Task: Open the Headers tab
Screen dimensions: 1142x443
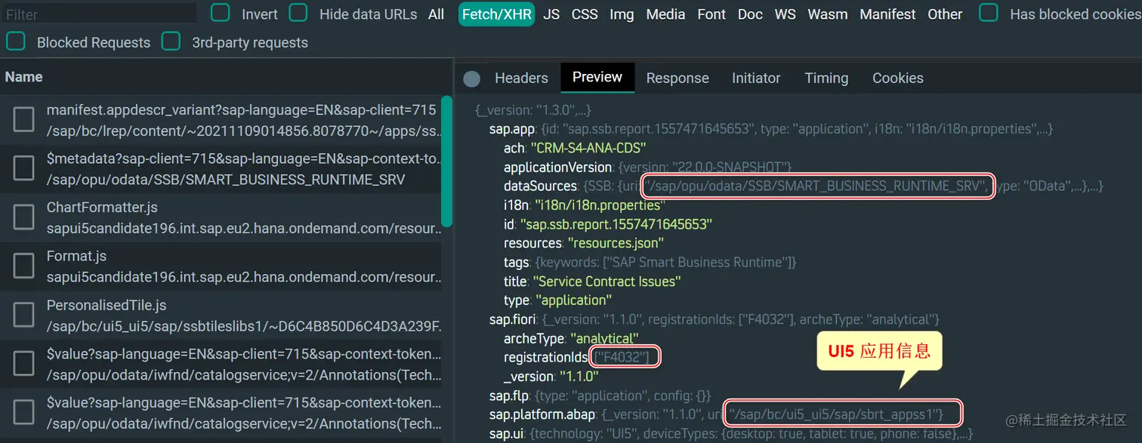Action: point(521,78)
